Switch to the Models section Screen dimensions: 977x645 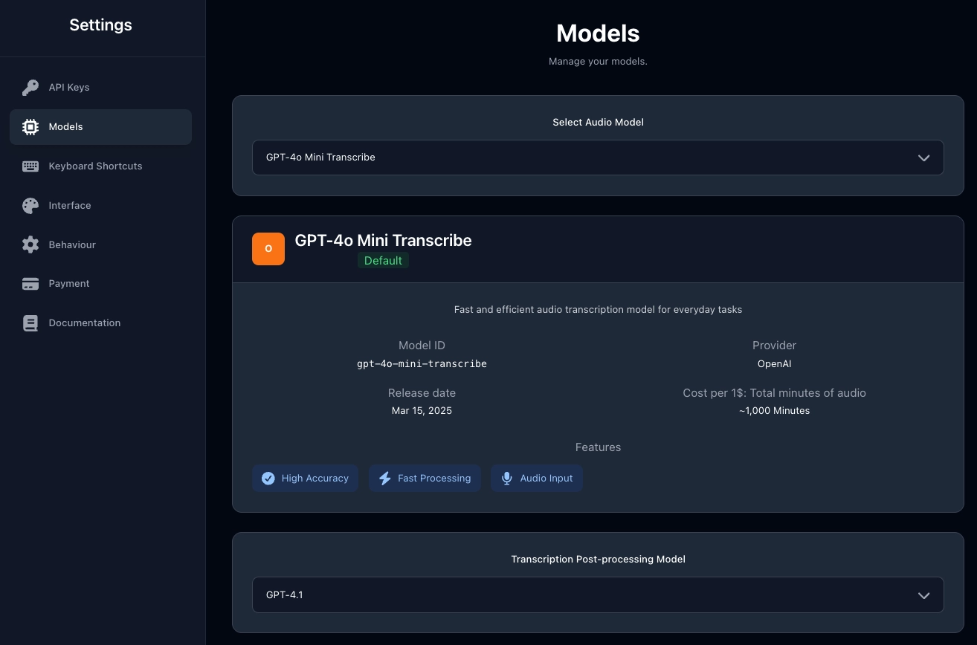point(65,126)
